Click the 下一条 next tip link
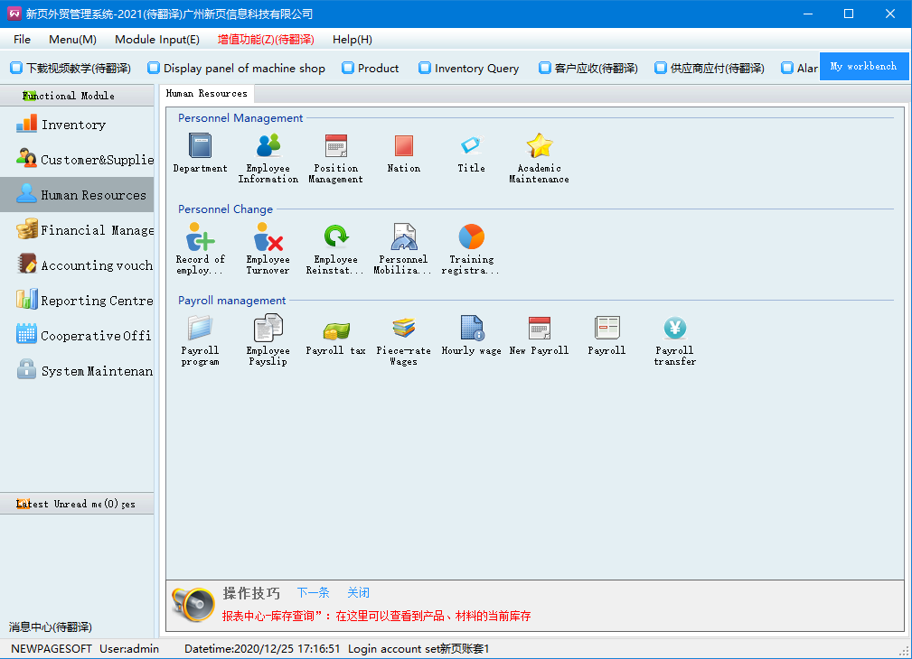912x659 pixels. 314,593
